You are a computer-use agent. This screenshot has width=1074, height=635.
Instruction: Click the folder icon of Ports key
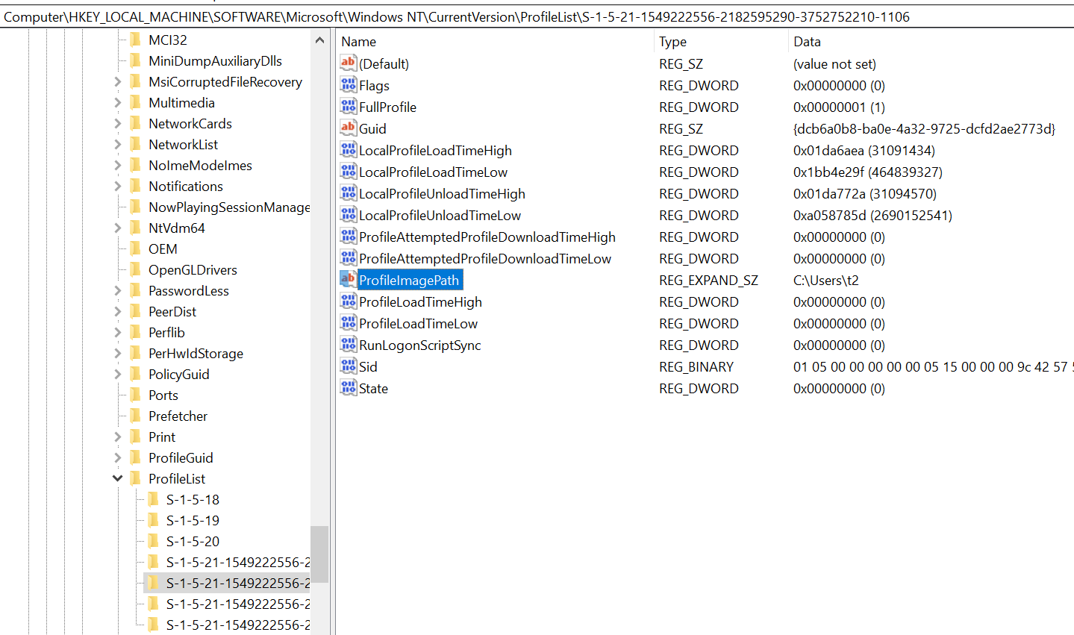[134, 395]
